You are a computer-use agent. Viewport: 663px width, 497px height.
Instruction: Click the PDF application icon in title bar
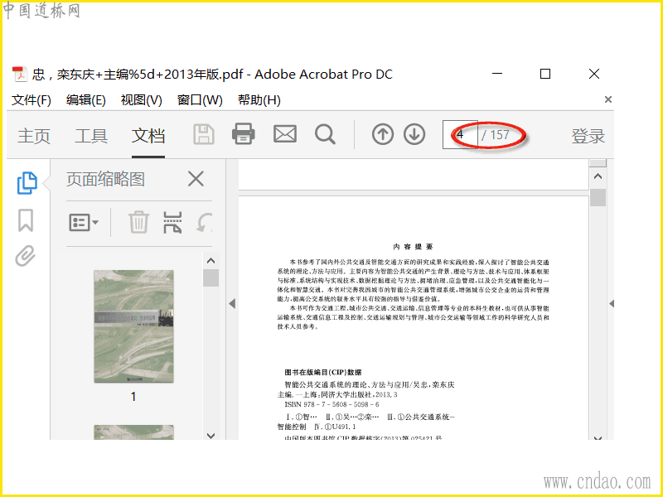pos(19,74)
